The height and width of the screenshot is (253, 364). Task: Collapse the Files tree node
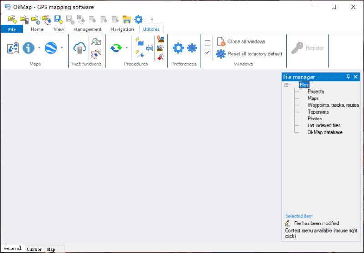286,85
